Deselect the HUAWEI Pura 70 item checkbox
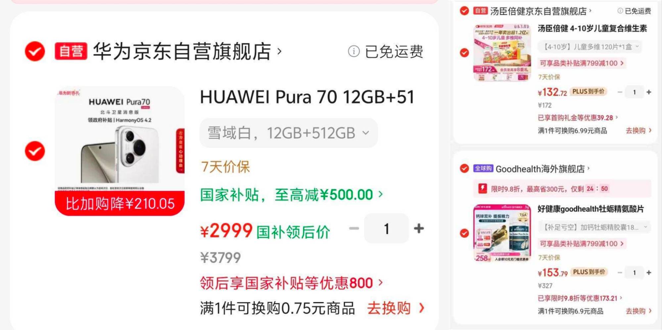662x330 pixels. coord(35,151)
